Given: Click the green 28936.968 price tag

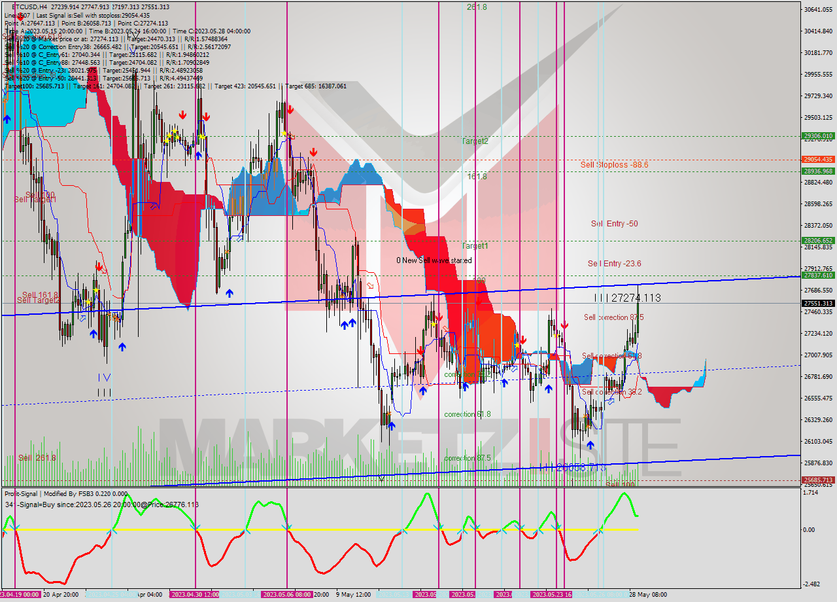Looking at the screenshot, I should pyautogui.click(x=818, y=171).
